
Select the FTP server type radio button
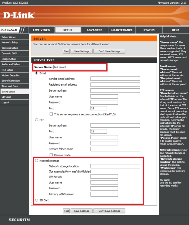tap(37, 120)
